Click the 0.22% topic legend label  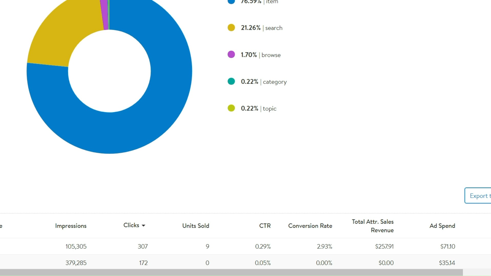259,109
